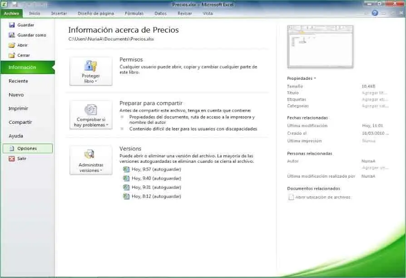The image size is (406, 278).
Task: Go to the Imprimir section
Action: 18,108
